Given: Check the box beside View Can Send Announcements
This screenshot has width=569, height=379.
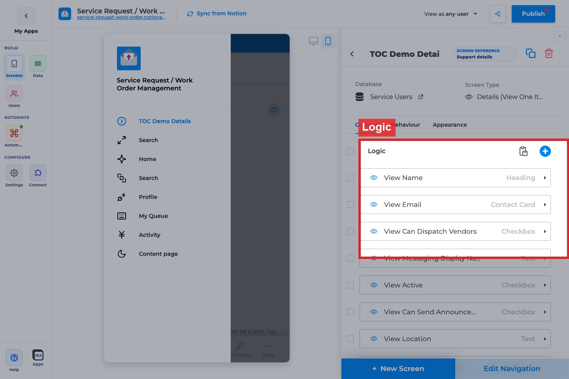Looking at the screenshot, I should (350, 312).
